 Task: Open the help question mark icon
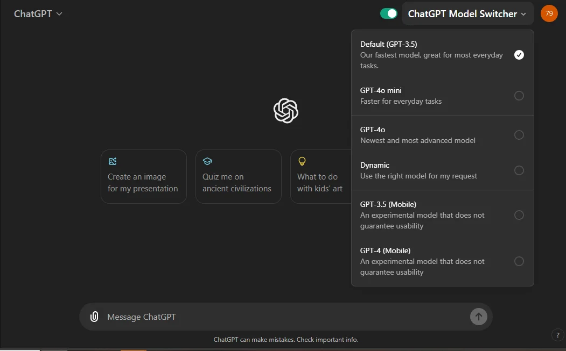pyautogui.click(x=558, y=335)
